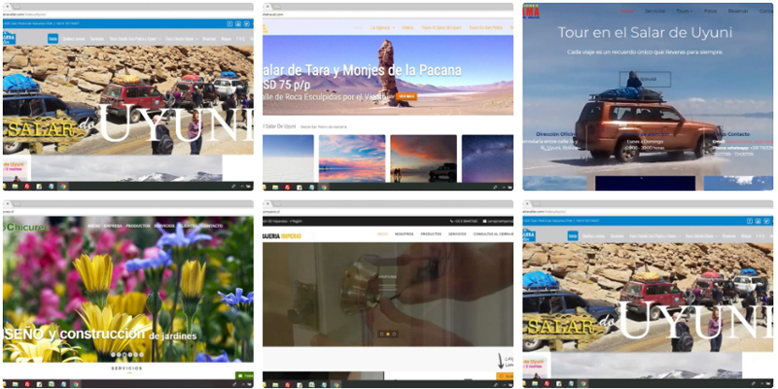Open Fotos on Tour en el Salar site

[711, 11]
